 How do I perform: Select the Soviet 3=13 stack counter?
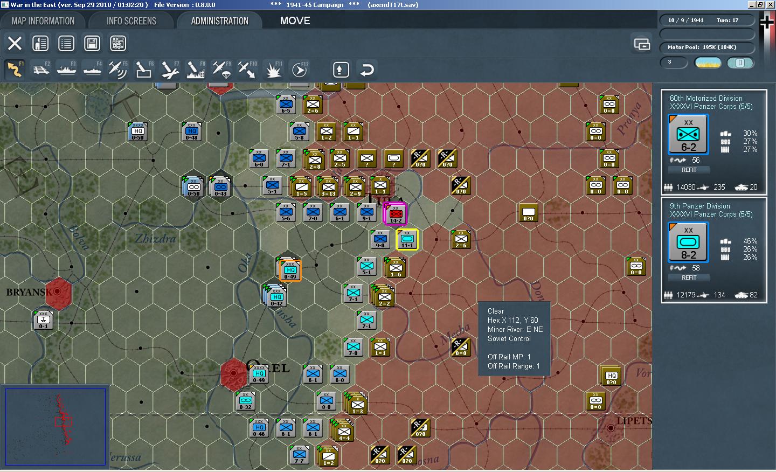tap(328, 188)
